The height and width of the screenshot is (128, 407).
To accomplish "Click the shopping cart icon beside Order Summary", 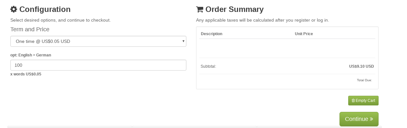I will coord(200,9).
